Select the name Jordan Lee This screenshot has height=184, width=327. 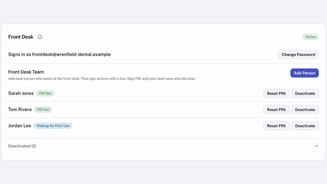click(20, 126)
